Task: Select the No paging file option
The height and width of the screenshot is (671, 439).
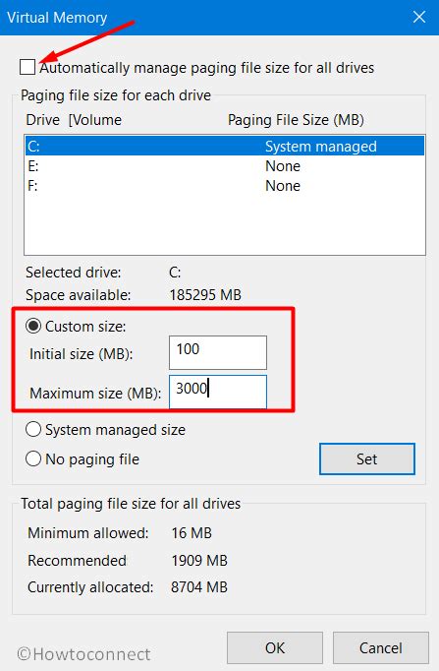Action: pos(33,458)
